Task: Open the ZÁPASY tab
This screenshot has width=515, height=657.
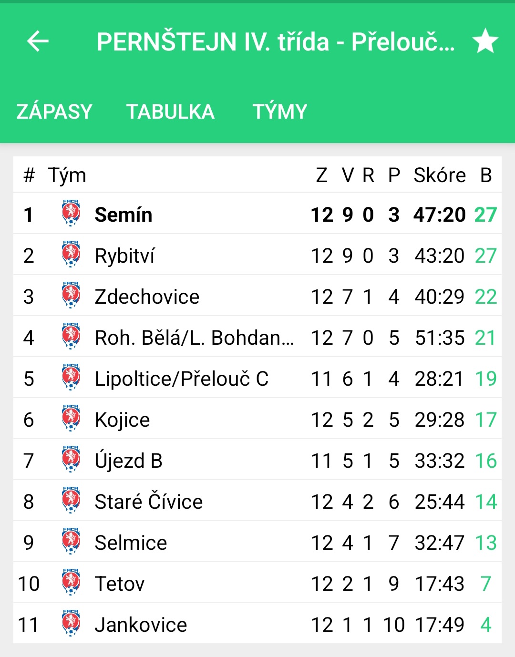Action: click(x=54, y=112)
